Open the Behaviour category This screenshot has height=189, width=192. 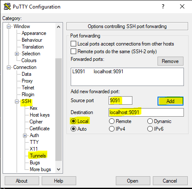[x=32, y=40]
